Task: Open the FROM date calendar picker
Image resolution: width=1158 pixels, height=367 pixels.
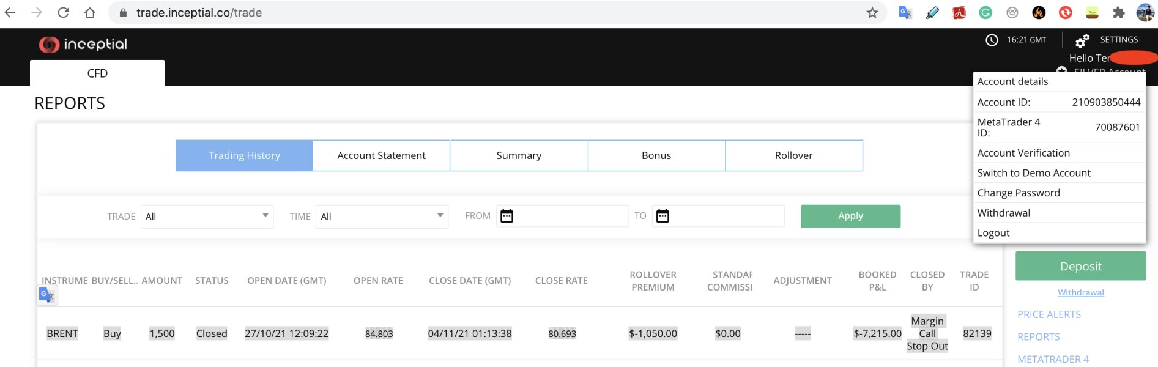Action: pyautogui.click(x=507, y=216)
